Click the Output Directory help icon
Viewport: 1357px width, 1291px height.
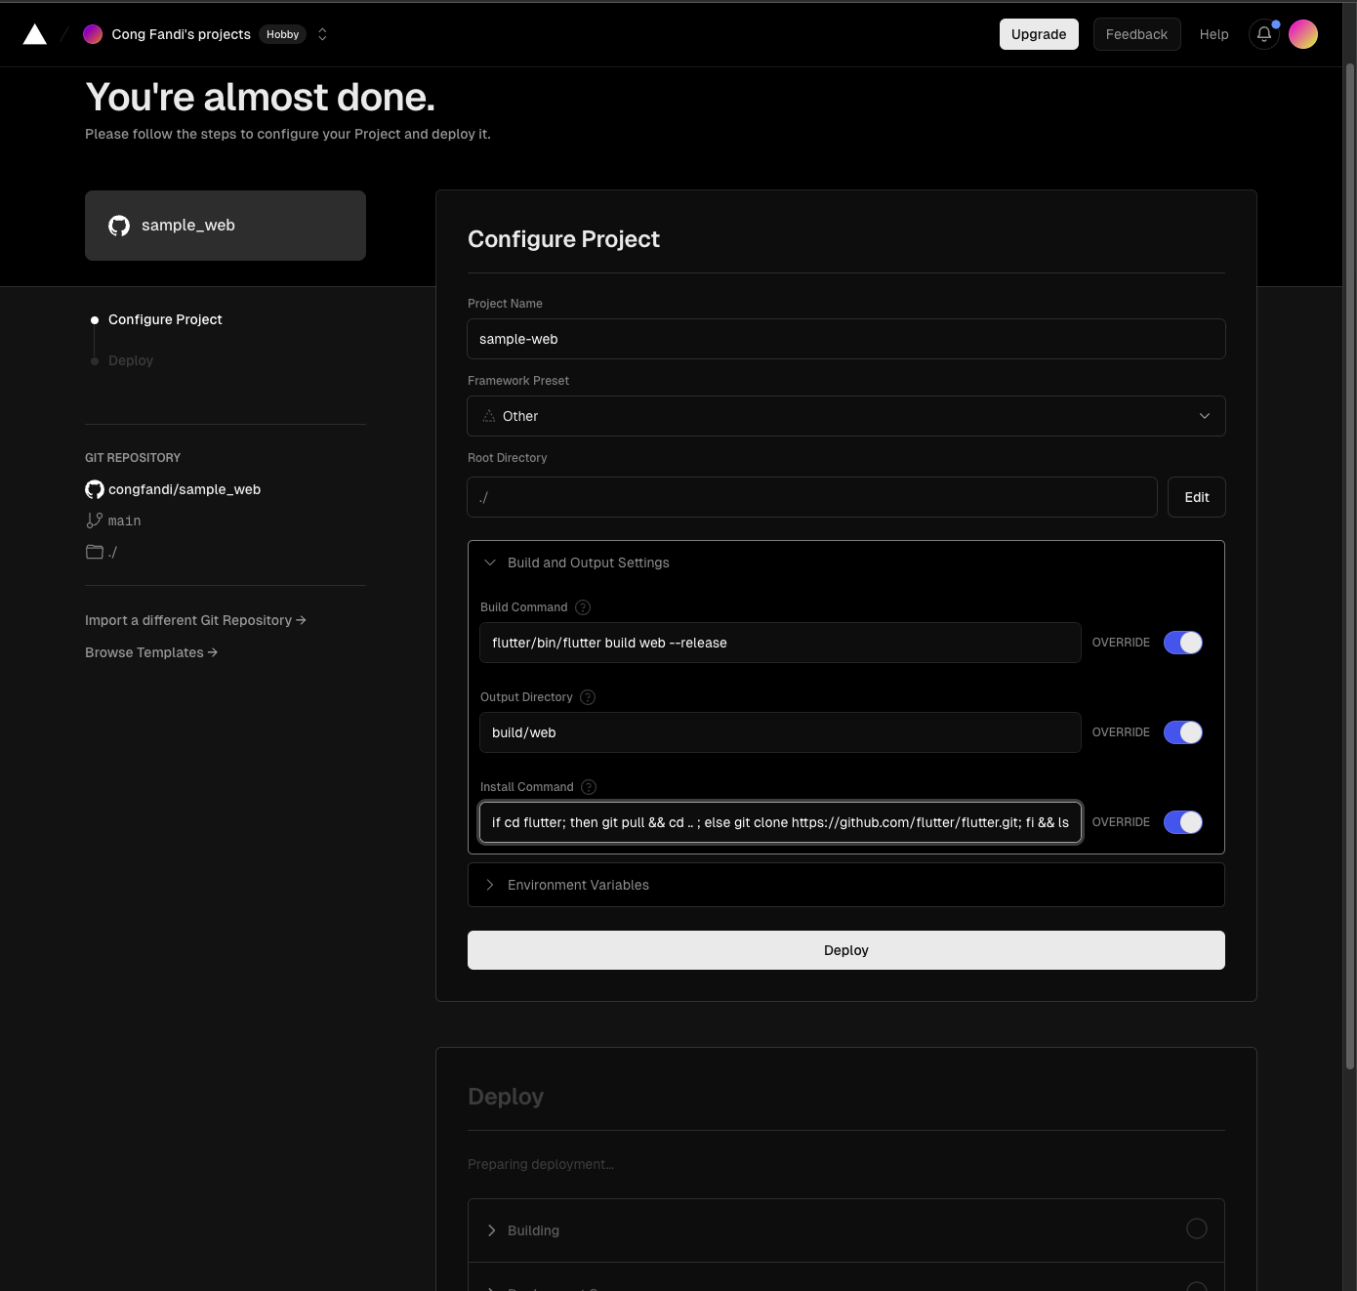(588, 697)
